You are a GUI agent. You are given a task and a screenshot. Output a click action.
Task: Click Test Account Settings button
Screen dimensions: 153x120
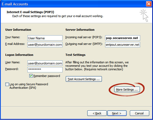(84, 79)
